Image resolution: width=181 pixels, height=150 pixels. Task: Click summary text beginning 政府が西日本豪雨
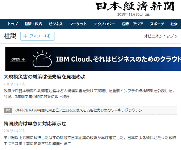click(89, 94)
